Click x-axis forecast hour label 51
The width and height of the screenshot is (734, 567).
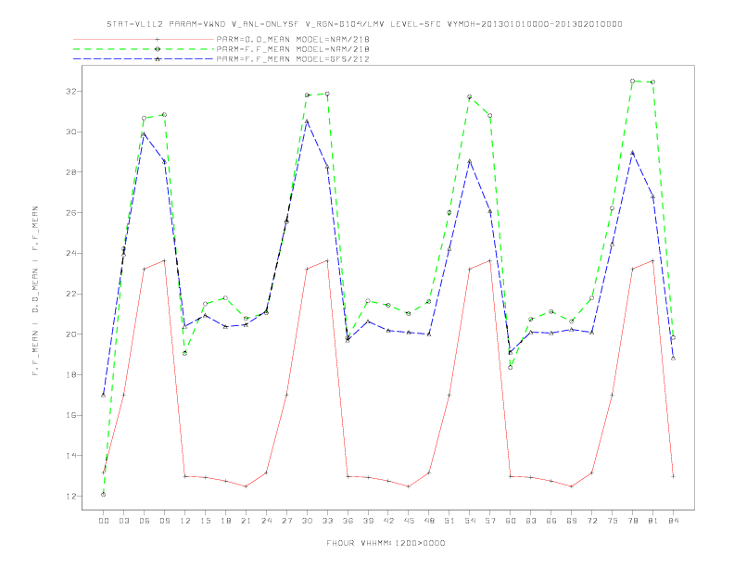pos(449,521)
